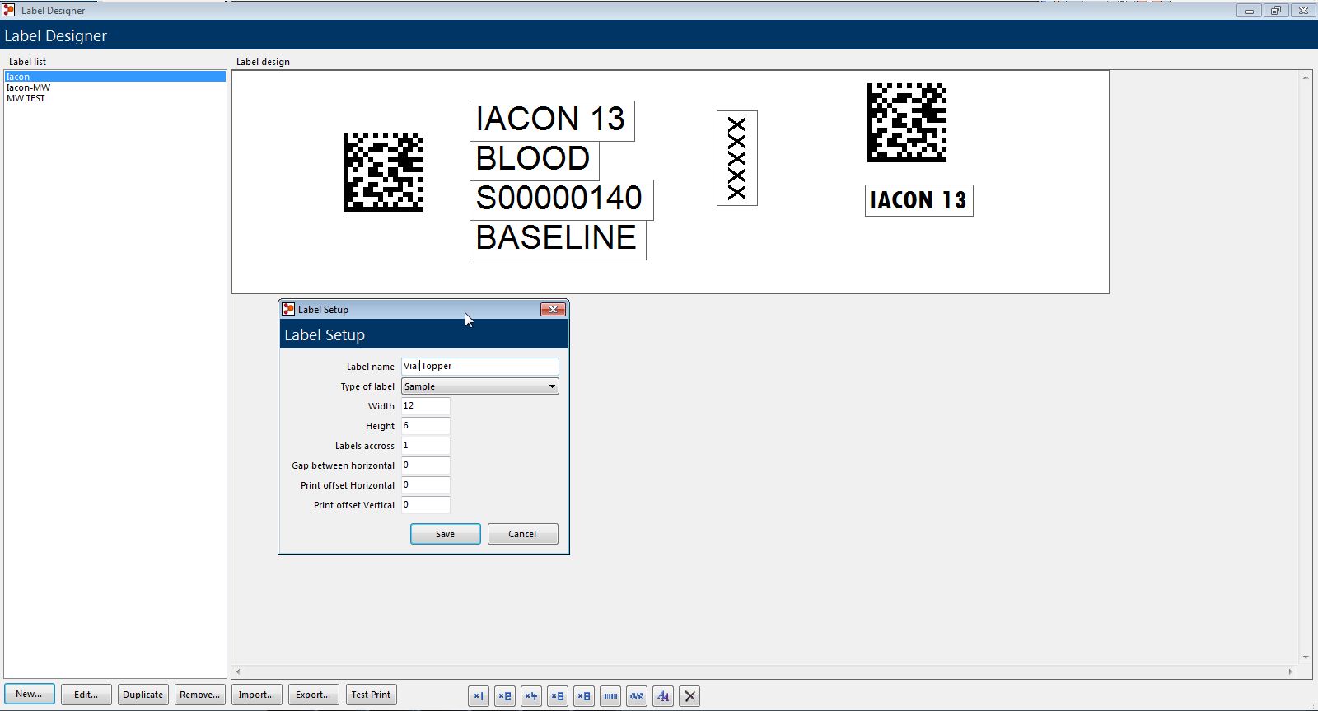This screenshot has height=711, width=1318.
Task: Select the right data matrix barcode
Action: coord(907,123)
